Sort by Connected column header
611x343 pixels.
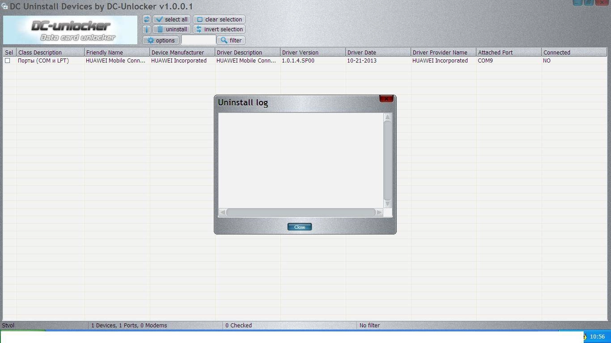(x=574, y=52)
